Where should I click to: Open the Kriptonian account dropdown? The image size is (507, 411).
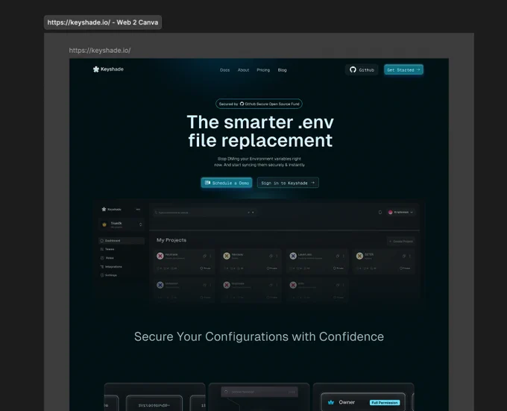coord(412,212)
